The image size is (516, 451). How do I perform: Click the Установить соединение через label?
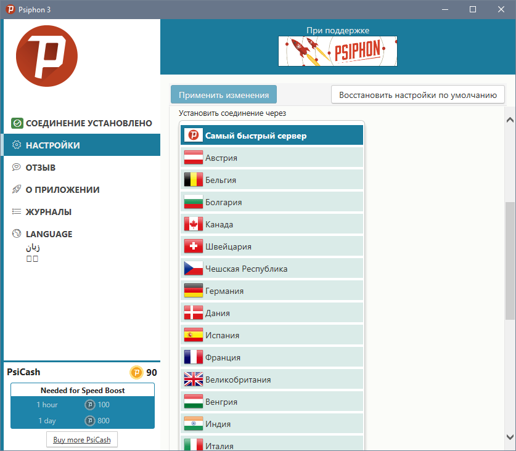[x=232, y=113]
